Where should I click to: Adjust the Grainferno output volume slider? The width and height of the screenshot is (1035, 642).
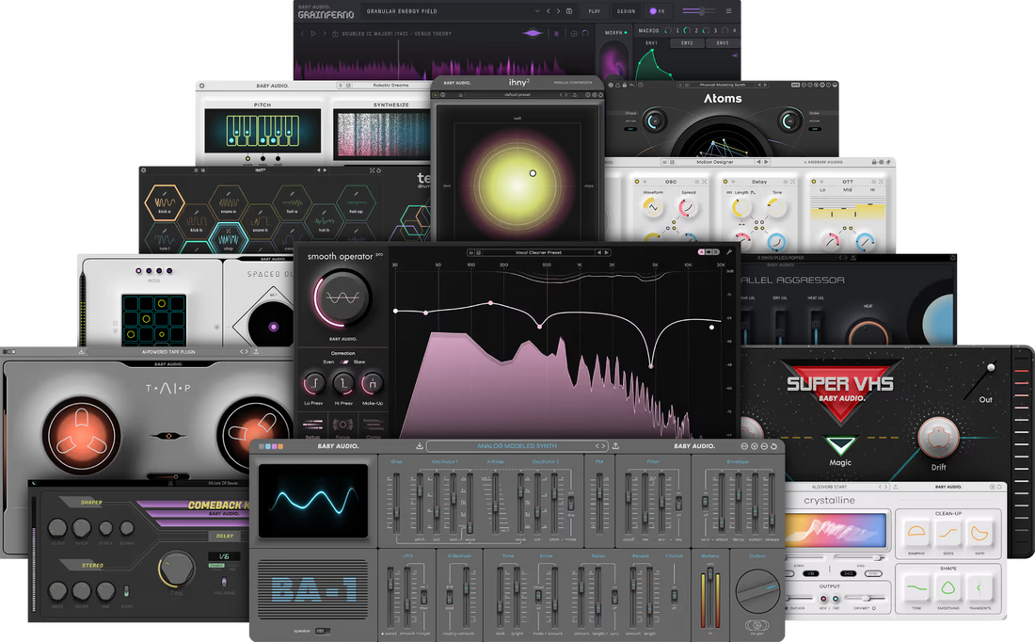tap(699, 11)
